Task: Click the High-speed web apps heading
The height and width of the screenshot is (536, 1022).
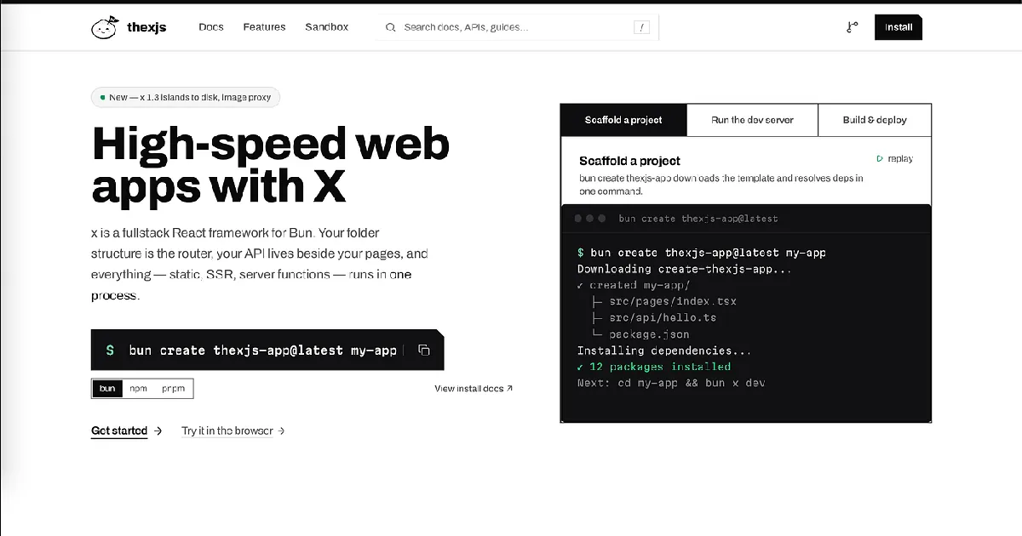Action: pyautogui.click(x=271, y=164)
